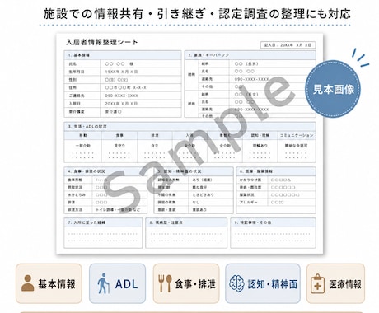Click the walking figure with cane icon
The height and width of the screenshot is (313, 379).
coord(103,283)
